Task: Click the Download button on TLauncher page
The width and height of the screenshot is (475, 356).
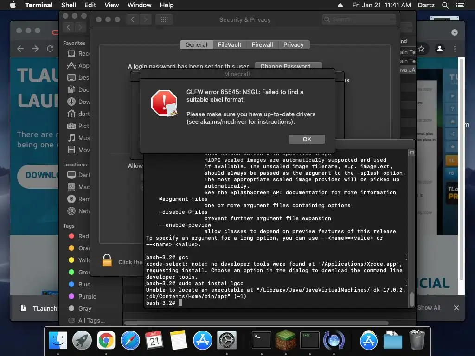Action: click(39, 176)
